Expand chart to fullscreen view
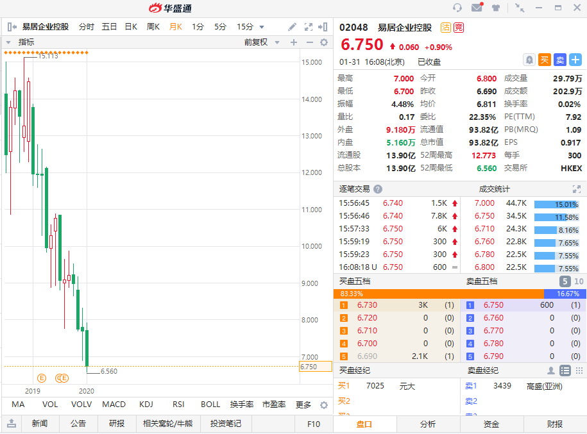This screenshot has width=587, height=434. 308,27
